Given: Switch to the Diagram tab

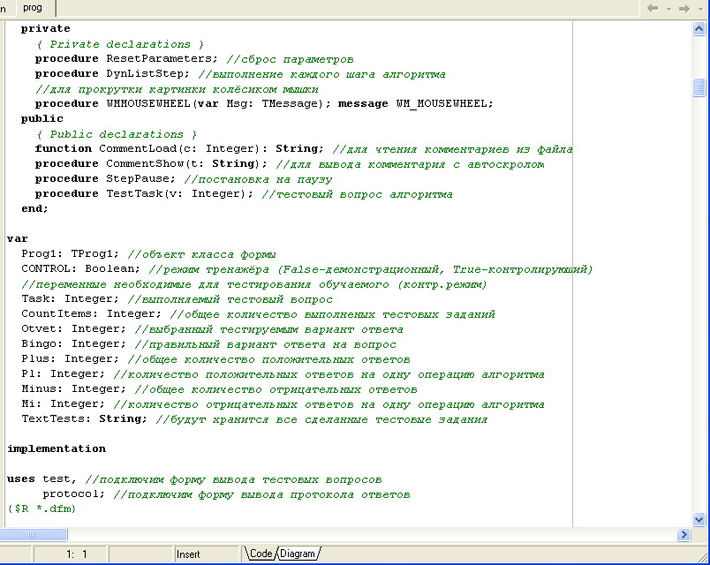Looking at the screenshot, I should coord(298,554).
